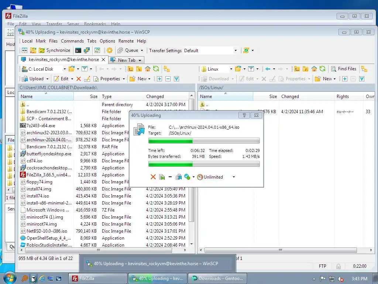Cancel the upload with the red X
This screenshot has width=378, height=284.
pyautogui.click(x=153, y=177)
